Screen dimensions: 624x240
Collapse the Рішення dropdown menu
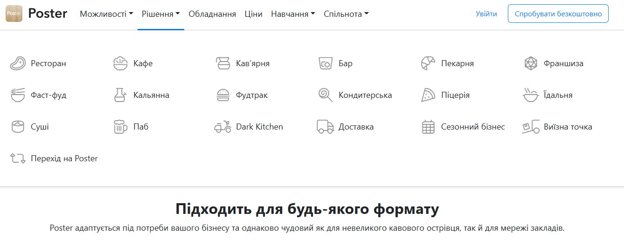click(161, 14)
